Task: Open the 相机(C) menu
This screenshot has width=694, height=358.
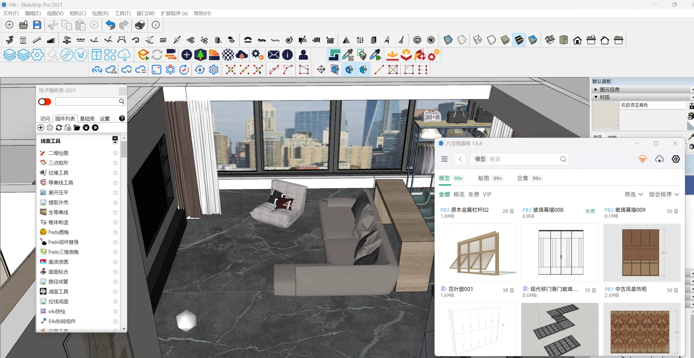Action: 78,13
